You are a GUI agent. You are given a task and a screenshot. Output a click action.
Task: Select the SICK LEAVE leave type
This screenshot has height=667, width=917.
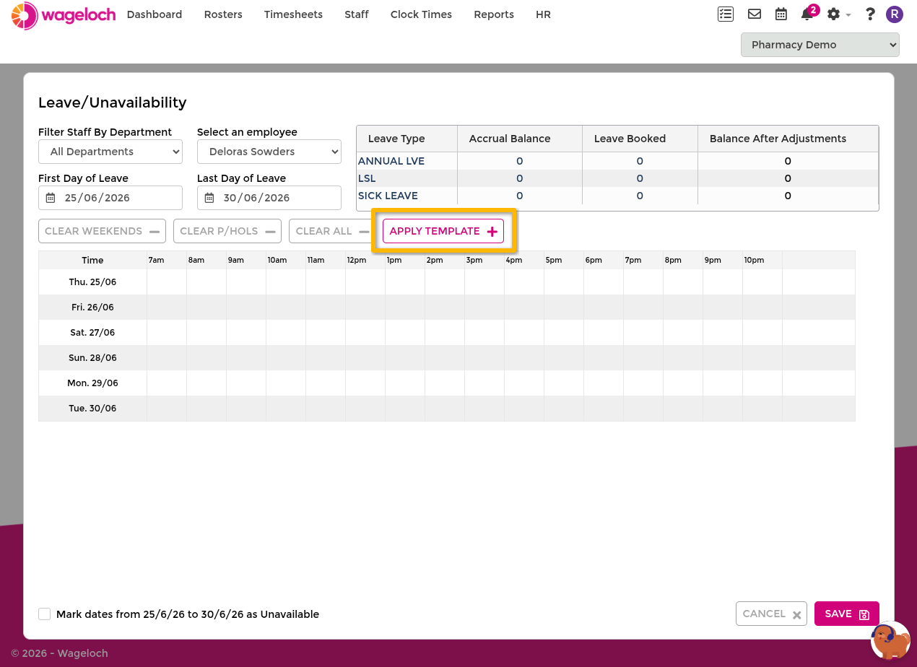click(x=388, y=196)
